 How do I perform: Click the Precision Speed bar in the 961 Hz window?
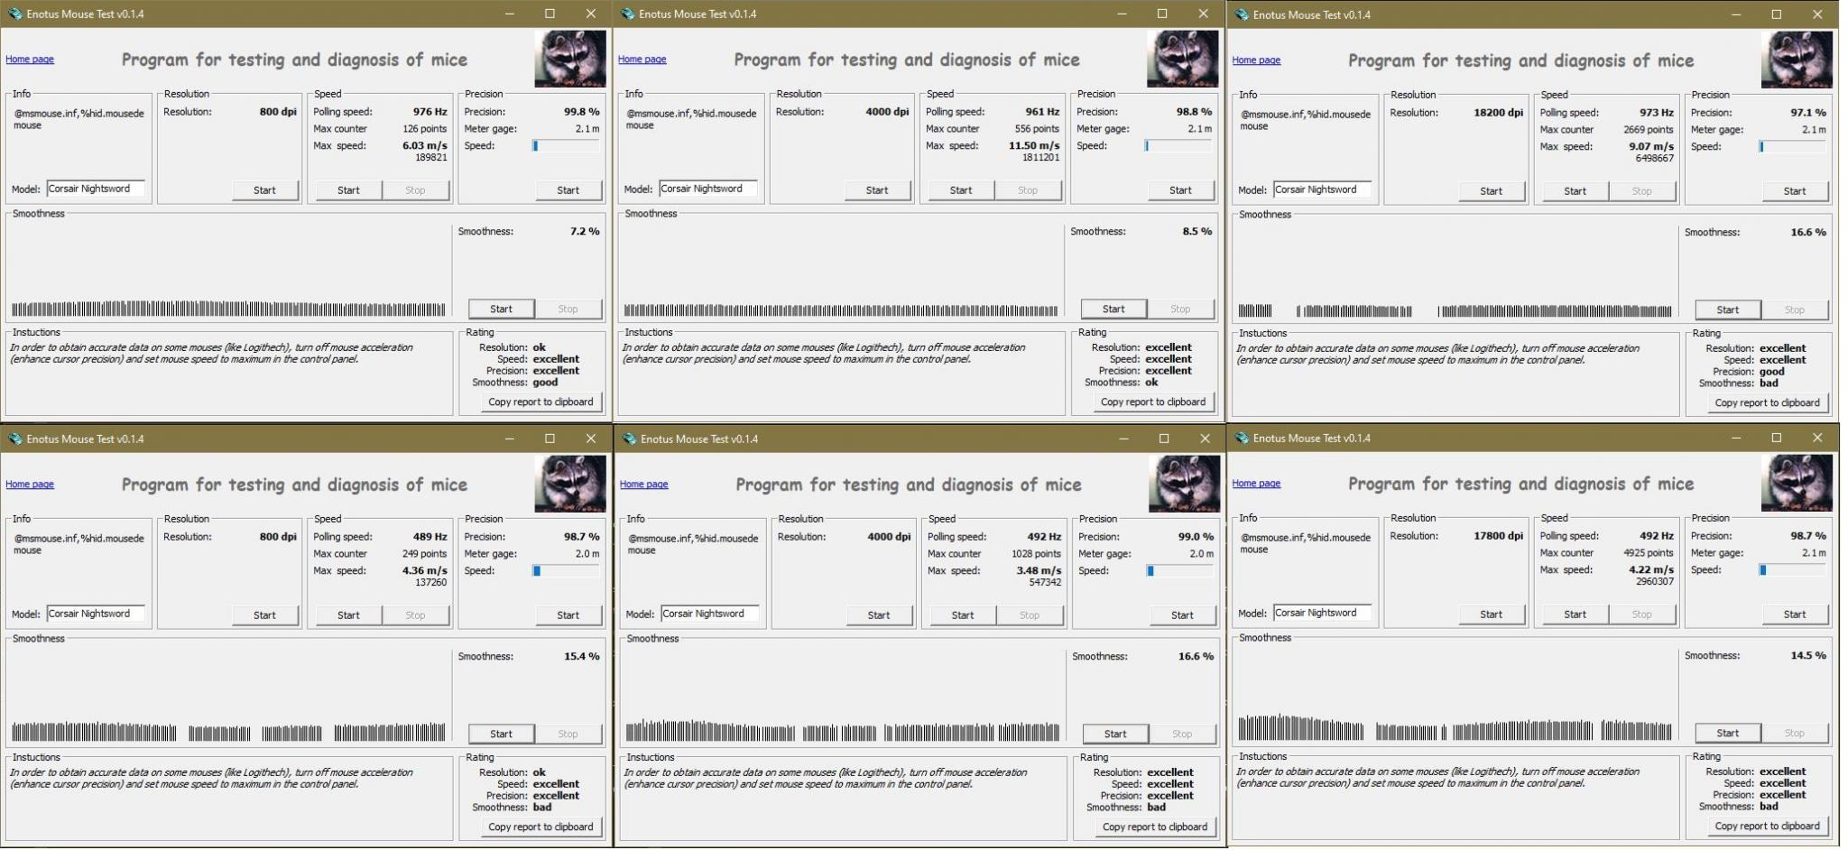1178,145
